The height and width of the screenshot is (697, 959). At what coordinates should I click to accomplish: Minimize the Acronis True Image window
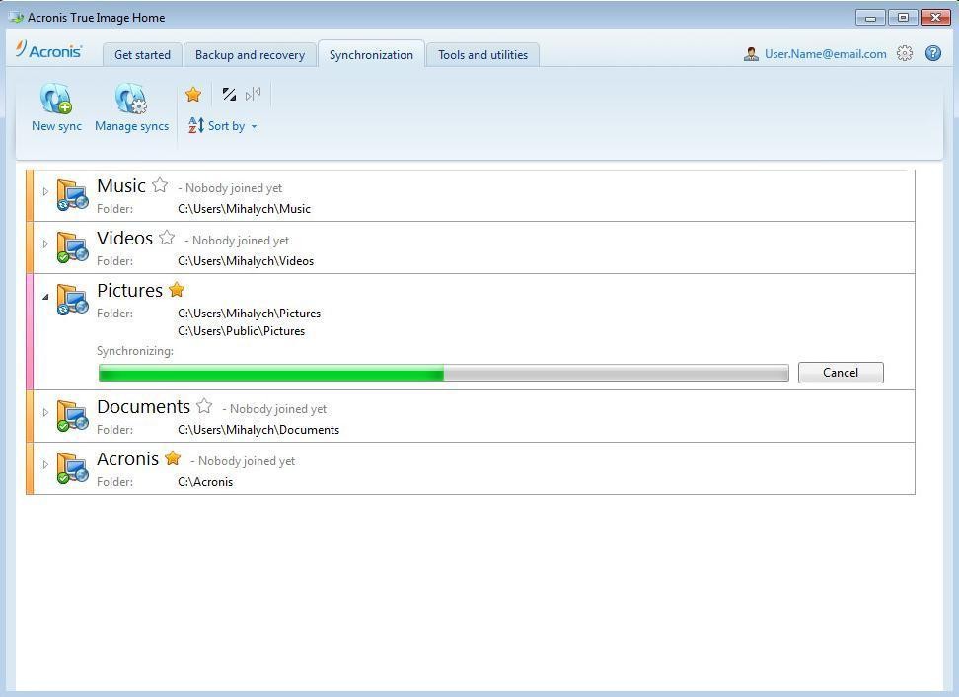870,17
